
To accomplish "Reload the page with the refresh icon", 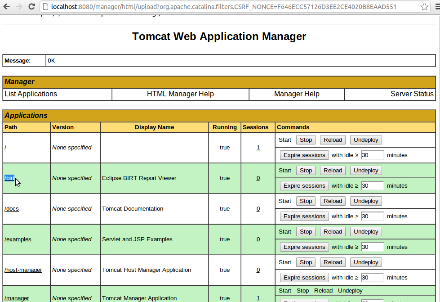I will [x=31, y=7].
